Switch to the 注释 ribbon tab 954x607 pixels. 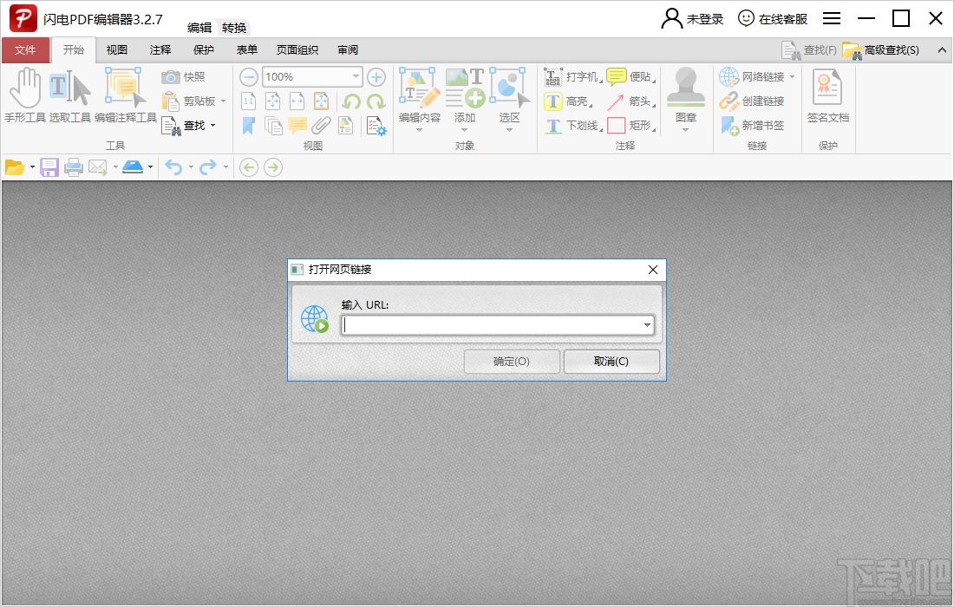(160, 50)
